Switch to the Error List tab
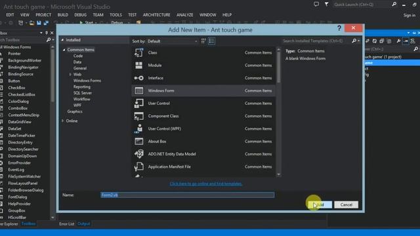The height and width of the screenshot is (236, 420). pyautogui.click(x=66, y=224)
